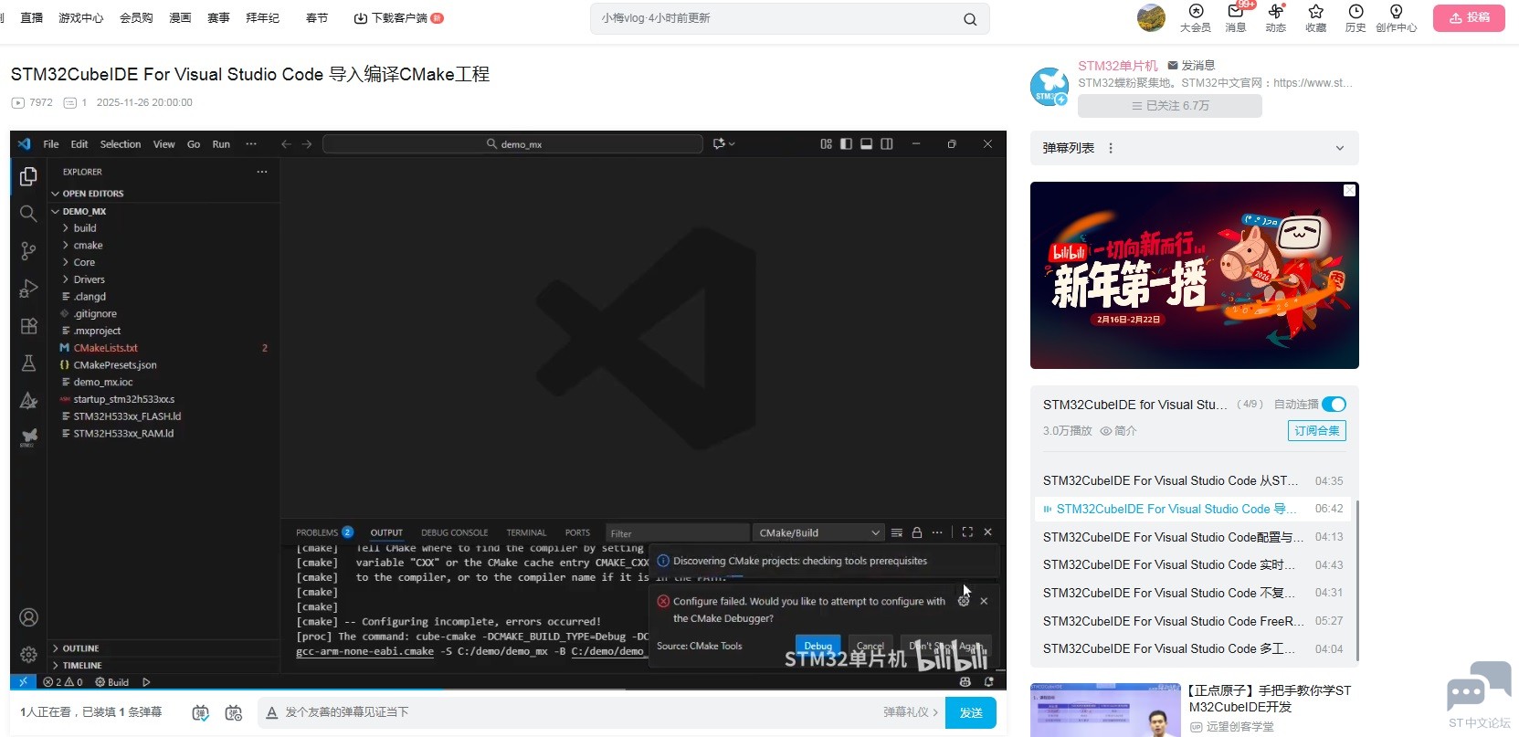Expand the 弹幕列表 panel chevron
Screen dimensions: 1519x737
(1339, 148)
